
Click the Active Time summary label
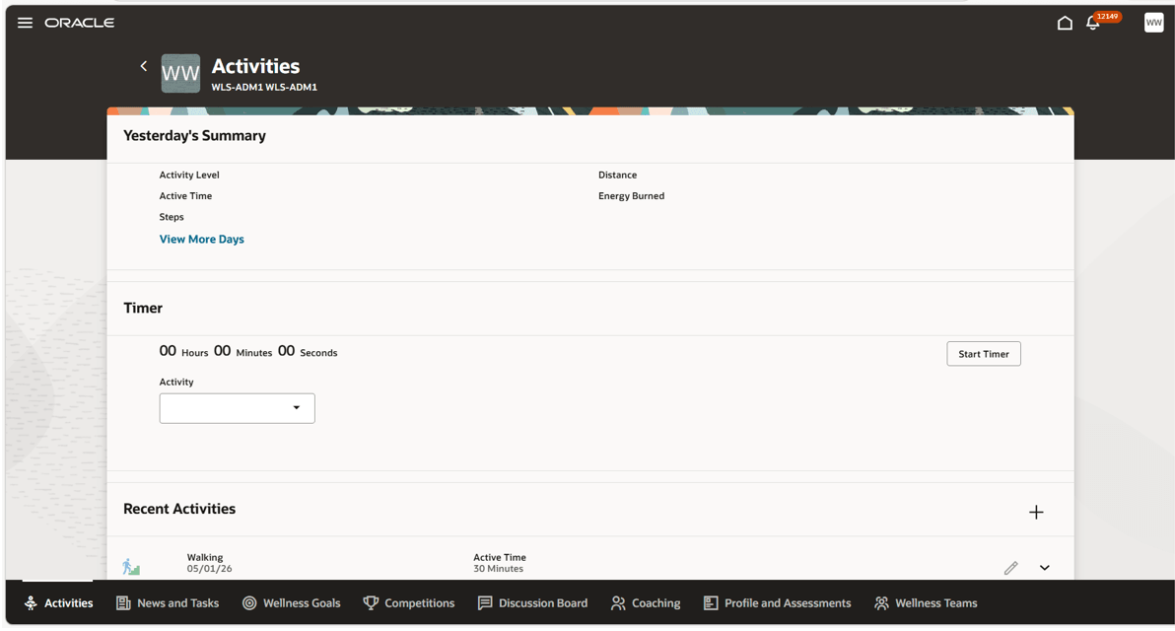pyautogui.click(x=185, y=195)
